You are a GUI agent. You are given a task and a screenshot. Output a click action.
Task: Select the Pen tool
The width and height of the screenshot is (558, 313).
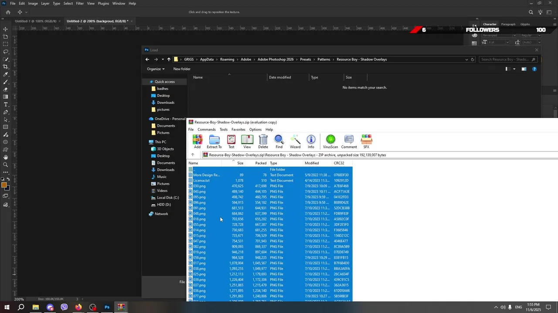6,112
